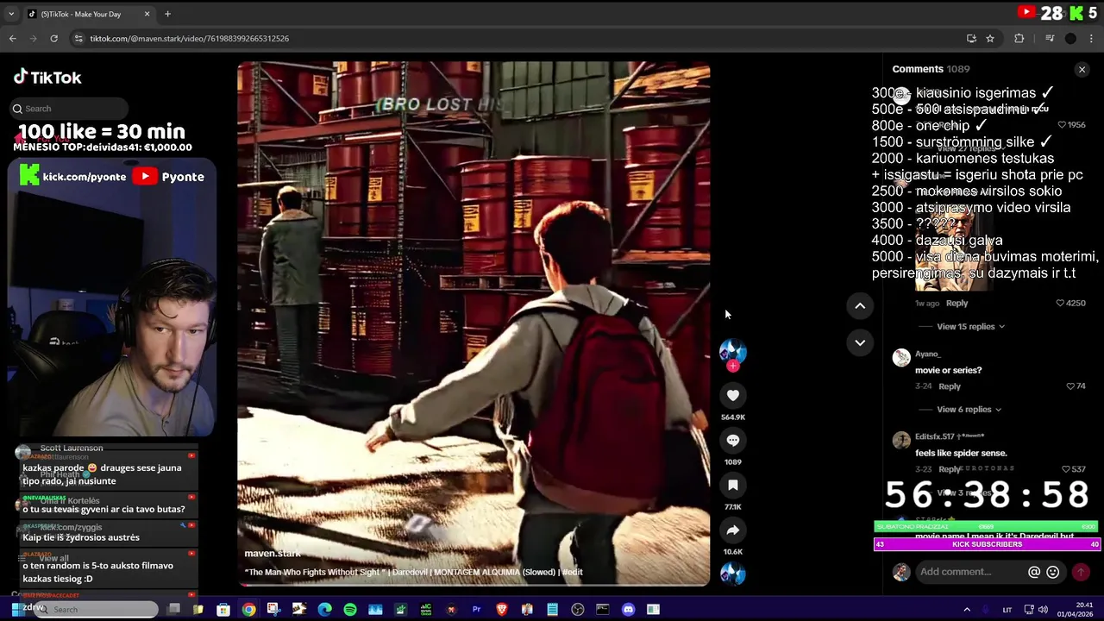The width and height of the screenshot is (1104, 621).
Task: Go back in browser
Action: pyautogui.click(x=12, y=38)
